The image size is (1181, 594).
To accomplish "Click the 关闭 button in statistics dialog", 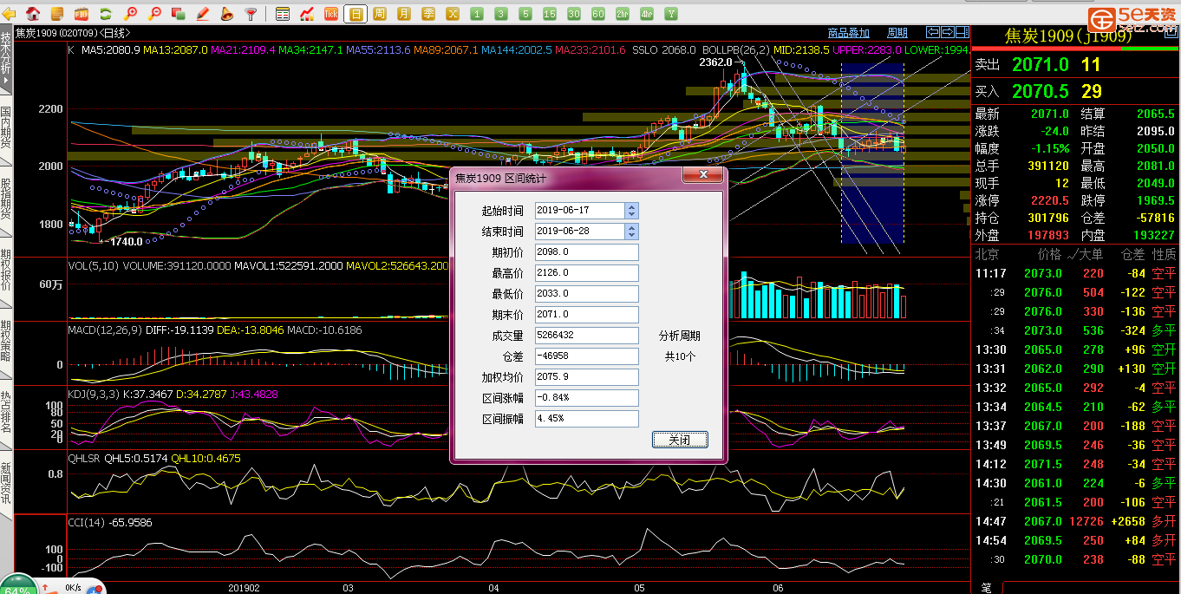I will [680, 440].
